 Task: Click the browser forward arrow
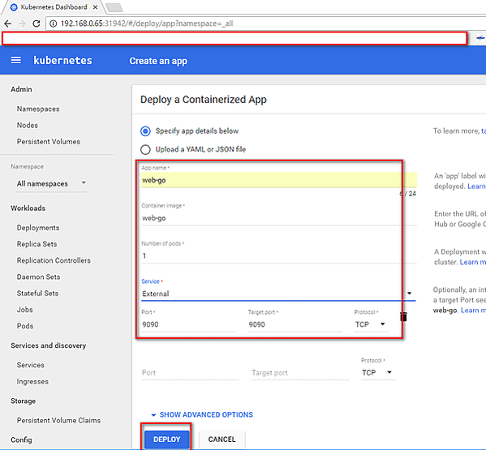point(22,24)
